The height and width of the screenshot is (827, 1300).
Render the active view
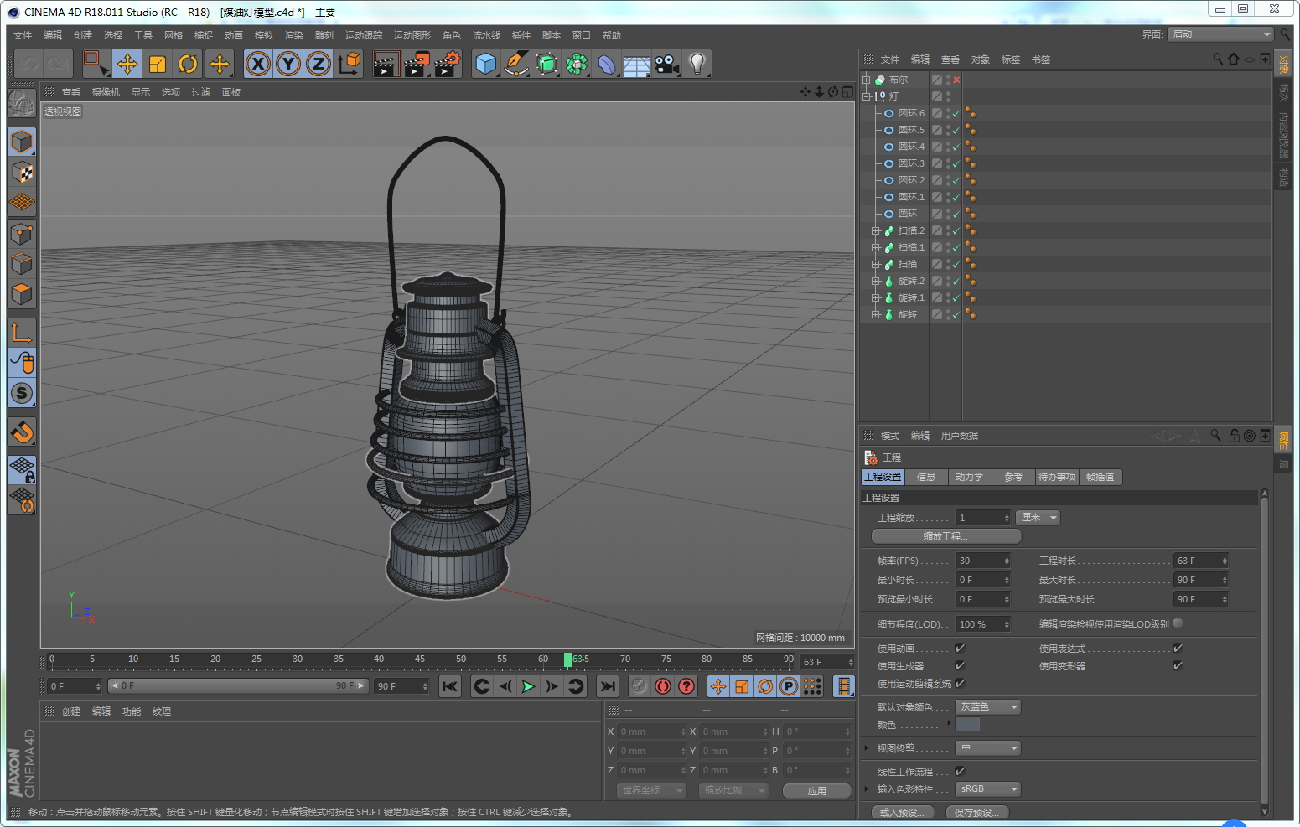pos(386,64)
